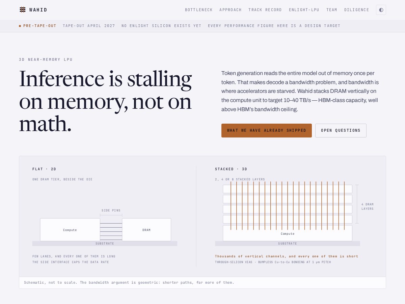Click No Enlight Silicon Exists Yet notice
Viewport: 405px width, 304px height.
(161, 26)
